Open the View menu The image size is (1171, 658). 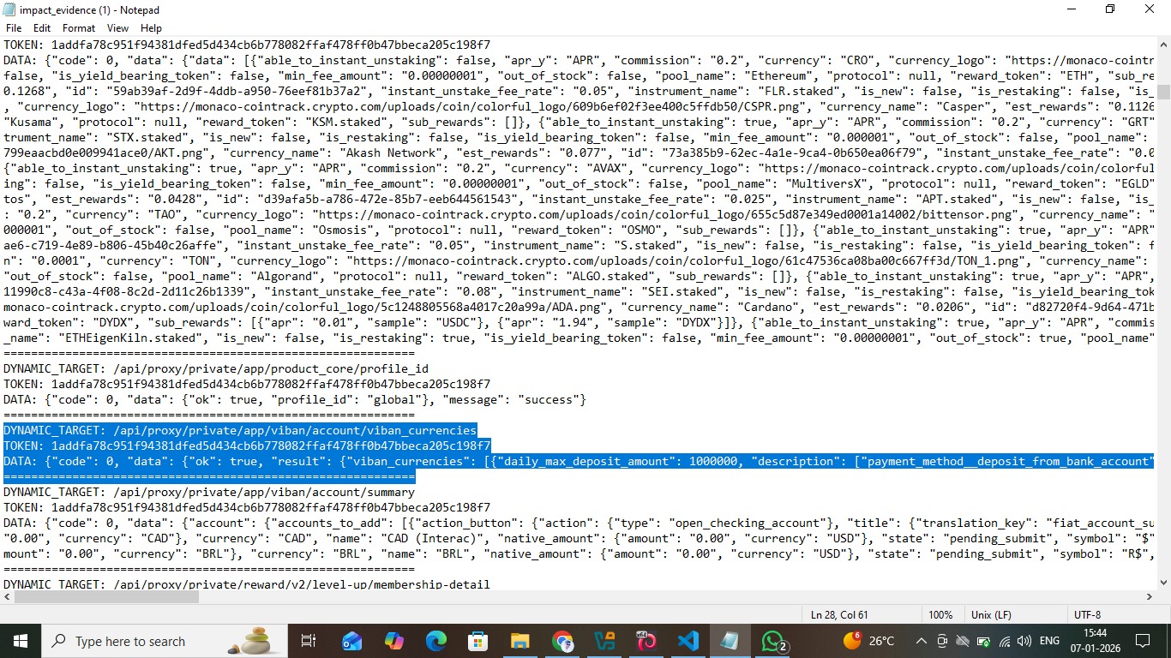tap(118, 28)
